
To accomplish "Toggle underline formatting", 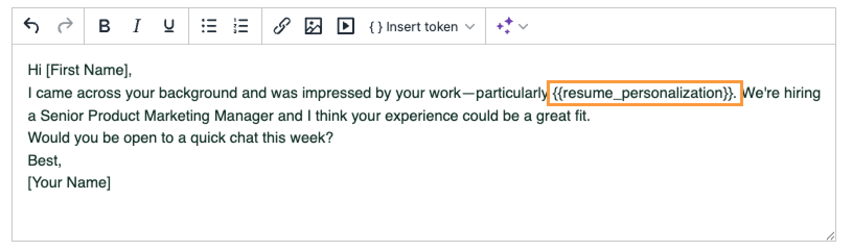I will click(169, 26).
